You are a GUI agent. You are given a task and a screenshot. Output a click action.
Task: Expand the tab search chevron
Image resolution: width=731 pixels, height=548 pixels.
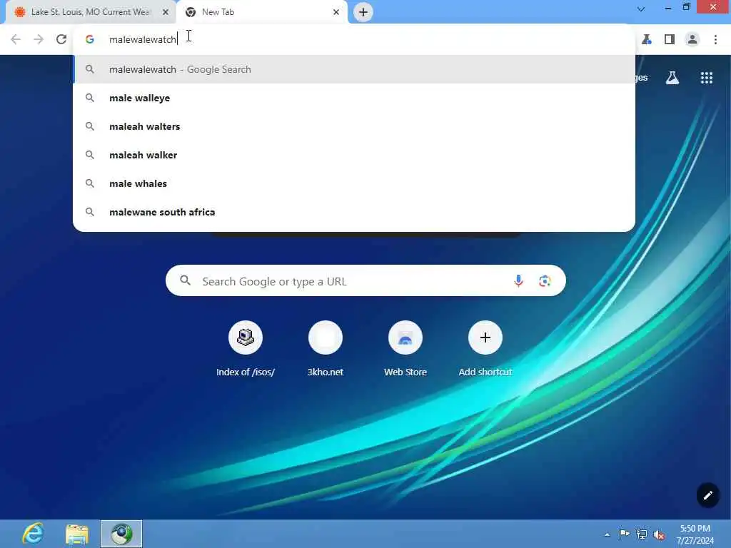coord(641,9)
